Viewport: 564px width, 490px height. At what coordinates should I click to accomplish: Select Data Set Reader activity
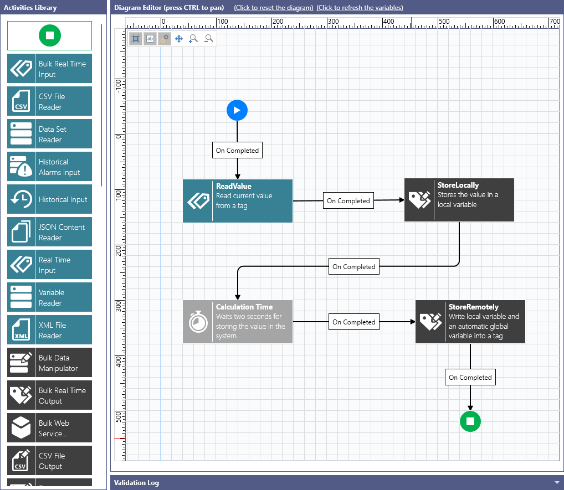(50, 134)
